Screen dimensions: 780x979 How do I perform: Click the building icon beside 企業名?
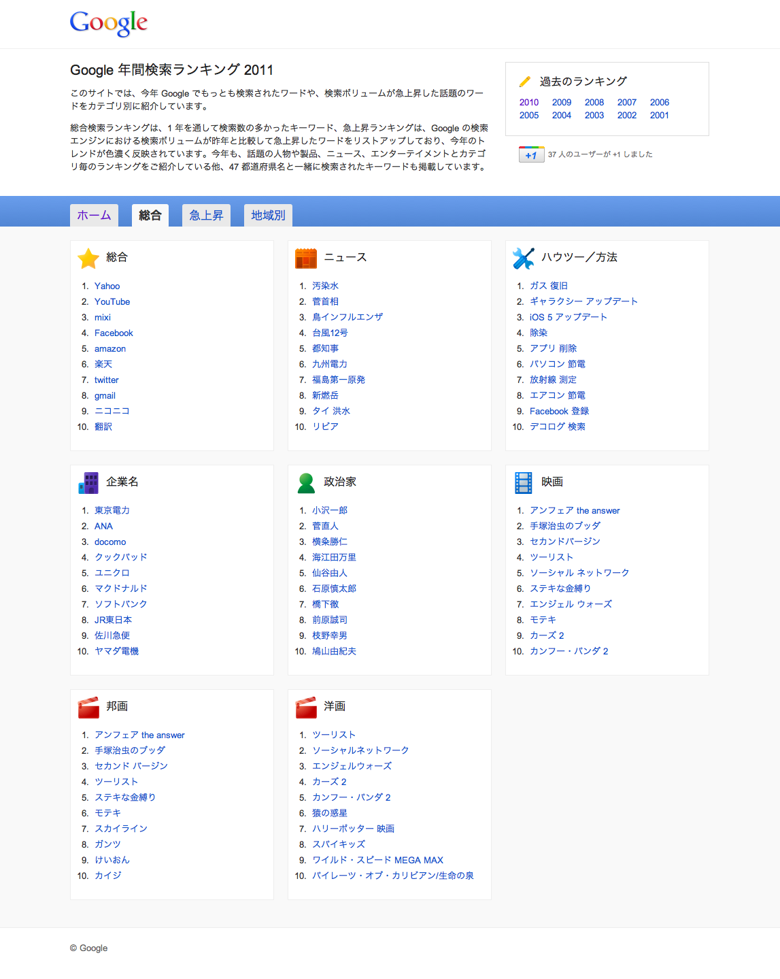88,482
